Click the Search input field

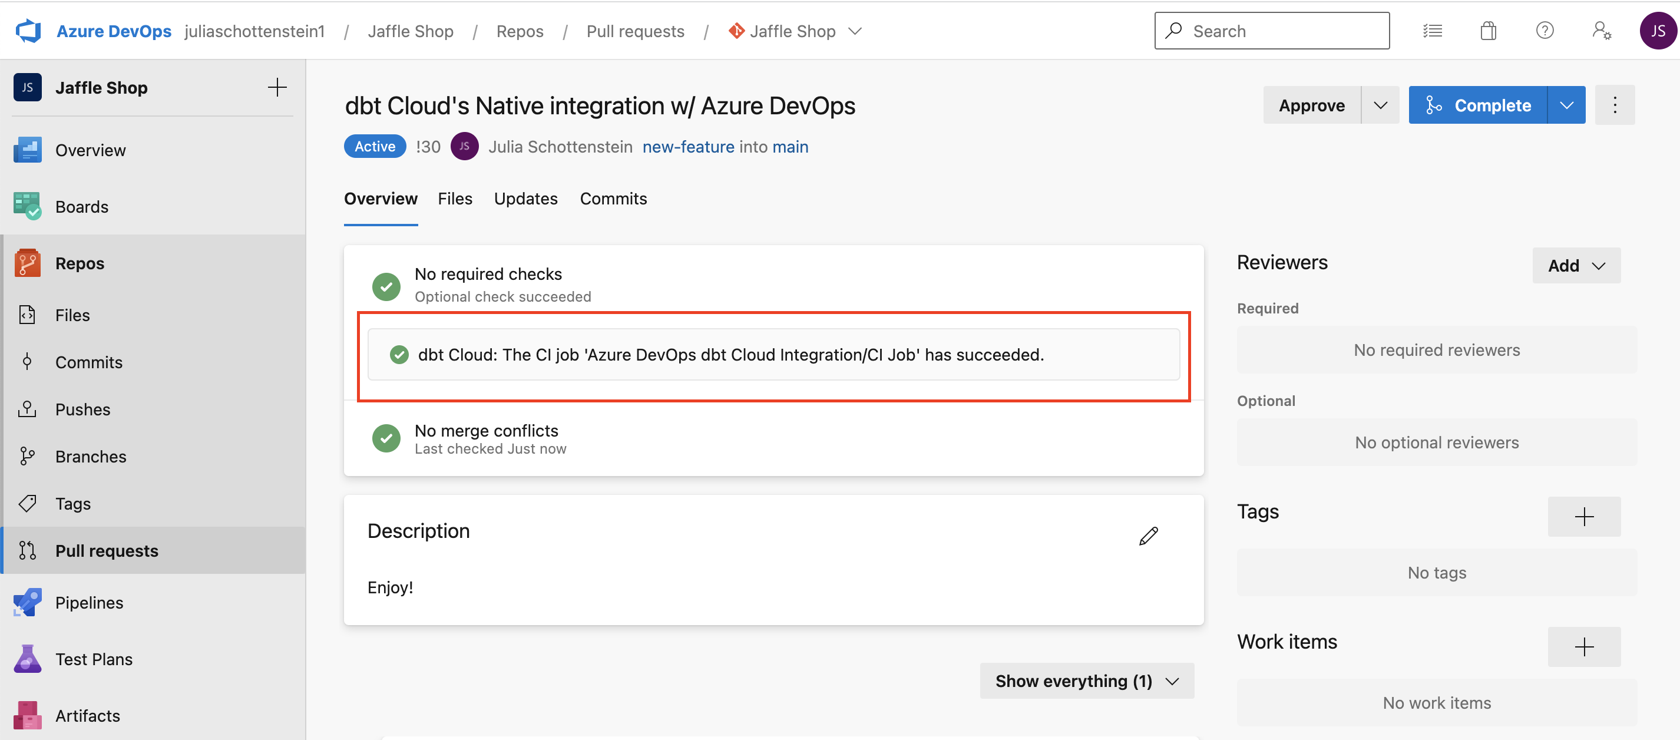(1272, 31)
